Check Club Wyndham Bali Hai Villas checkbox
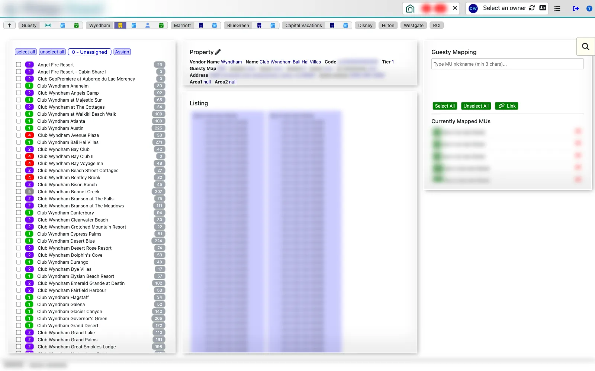Viewport: 595px width, 371px height. coord(19,142)
